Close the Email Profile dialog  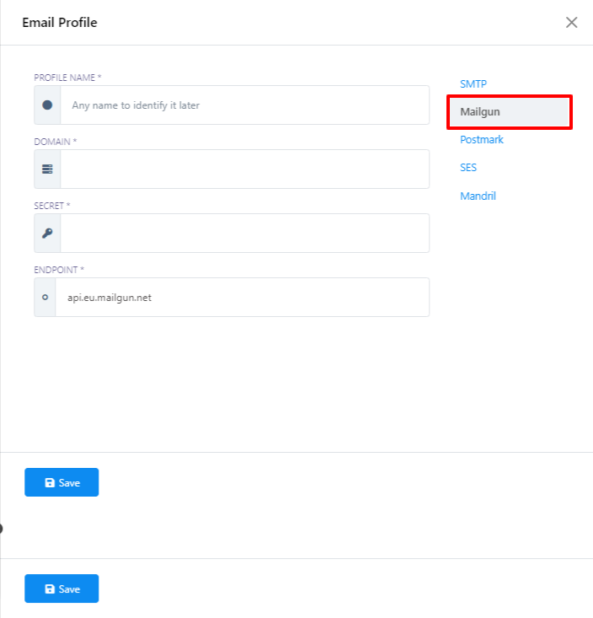point(572,23)
